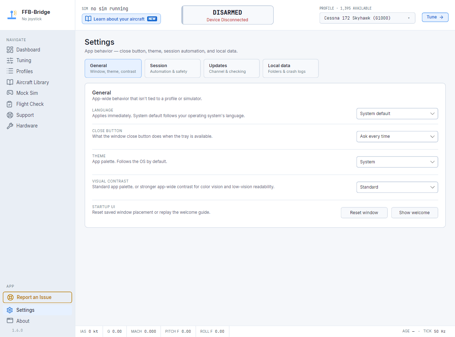This screenshot has height=337, width=455.
Task: Open the Local data tab
Action: point(290,68)
